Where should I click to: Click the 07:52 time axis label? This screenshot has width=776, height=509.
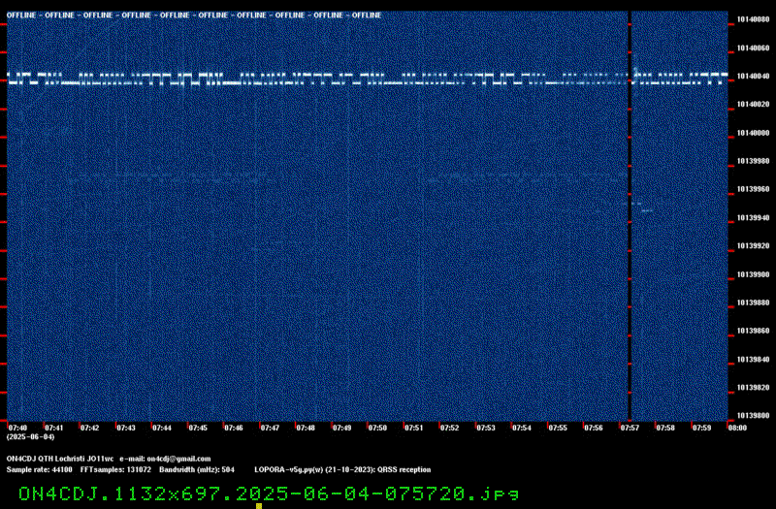(449, 428)
